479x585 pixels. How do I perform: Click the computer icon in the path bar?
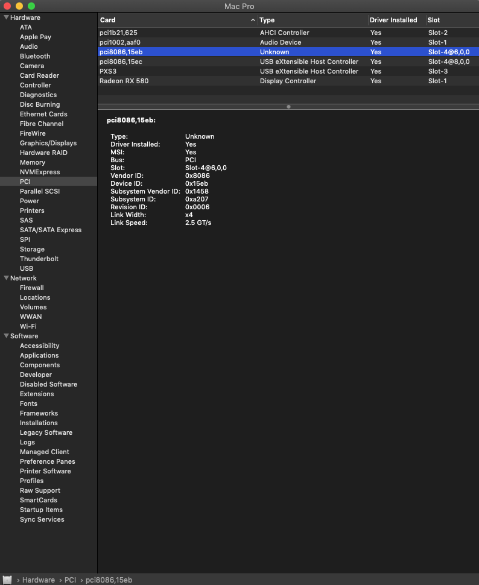tap(7, 580)
